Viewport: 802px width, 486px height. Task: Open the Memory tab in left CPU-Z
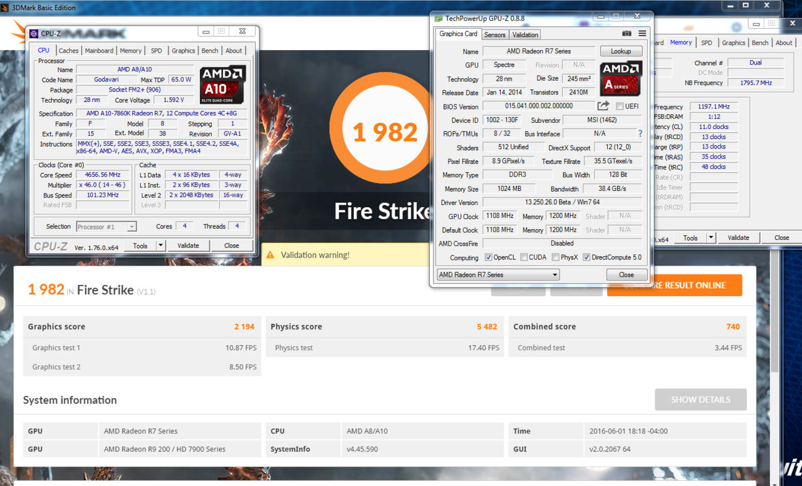pos(131,51)
